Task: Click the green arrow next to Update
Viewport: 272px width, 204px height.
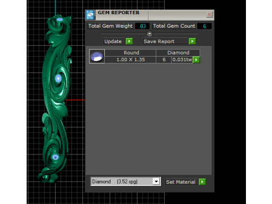Action: click(x=129, y=41)
